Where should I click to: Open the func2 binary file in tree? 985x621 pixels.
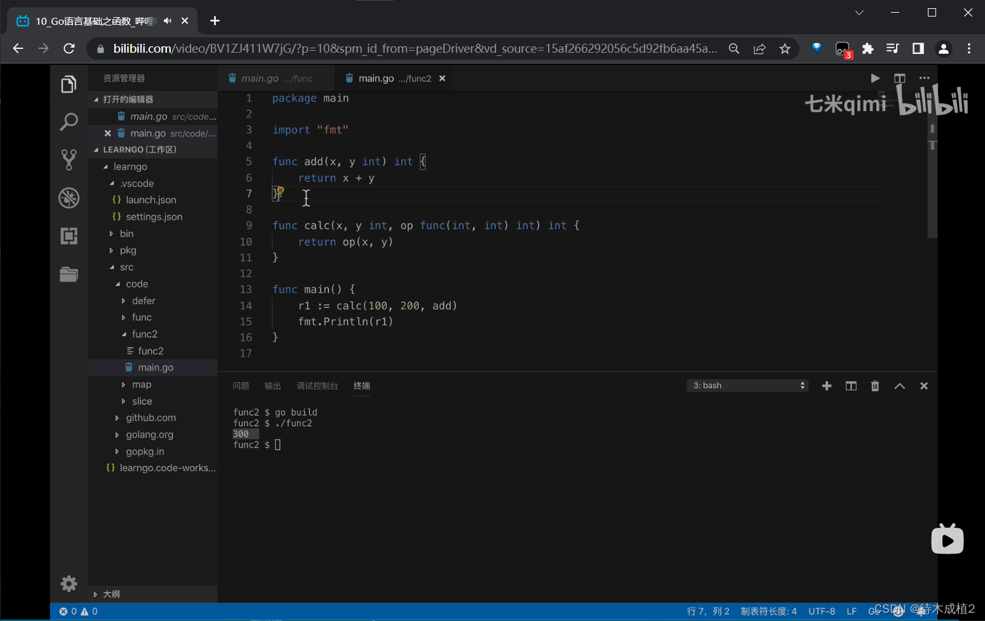point(152,351)
